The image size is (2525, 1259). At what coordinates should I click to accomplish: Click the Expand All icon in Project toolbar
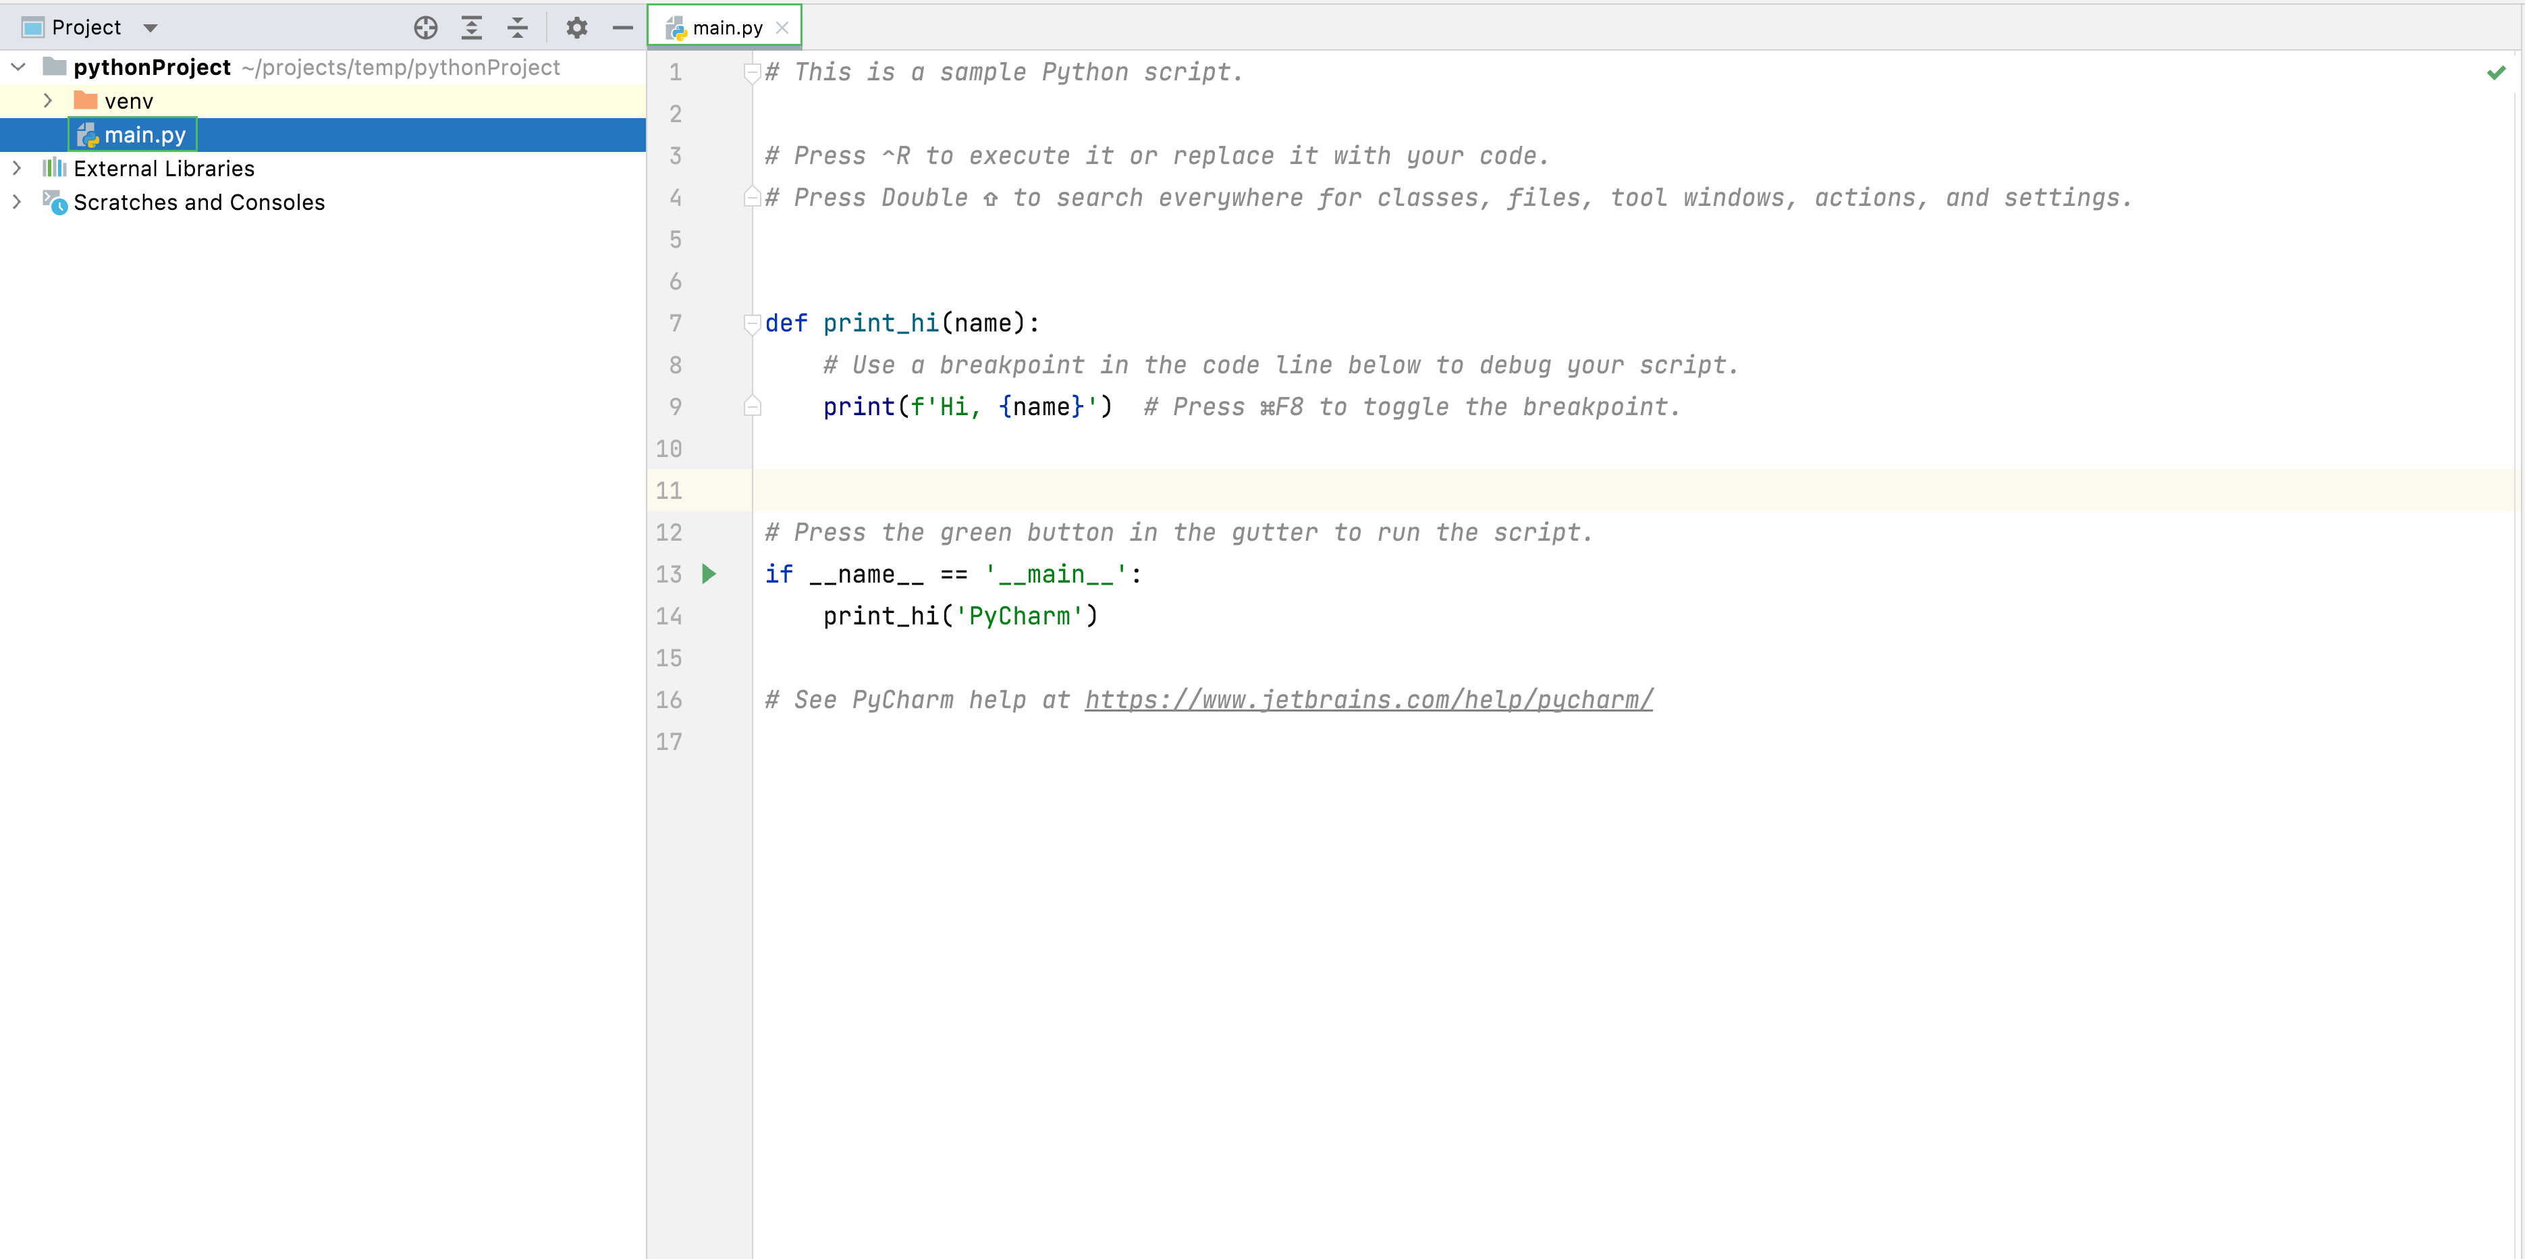[472, 28]
